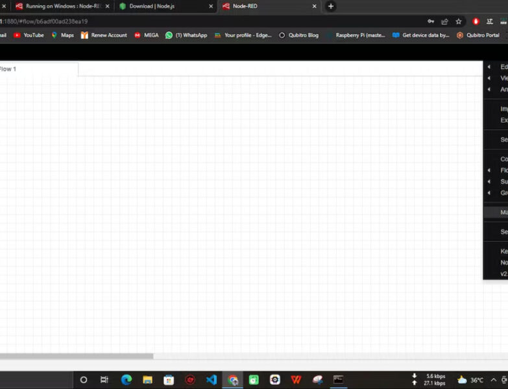Click the password key icon in address bar
Image resolution: width=508 pixels, height=389 pixels.
pos(430,21)
